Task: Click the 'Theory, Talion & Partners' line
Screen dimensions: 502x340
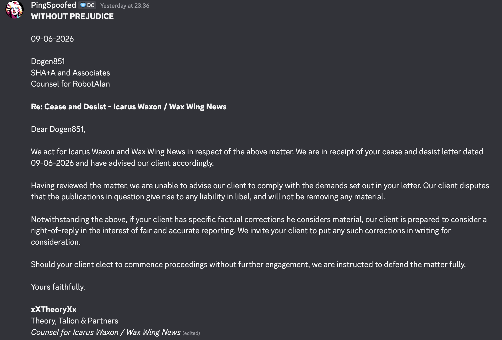Action: coord(75,321)
